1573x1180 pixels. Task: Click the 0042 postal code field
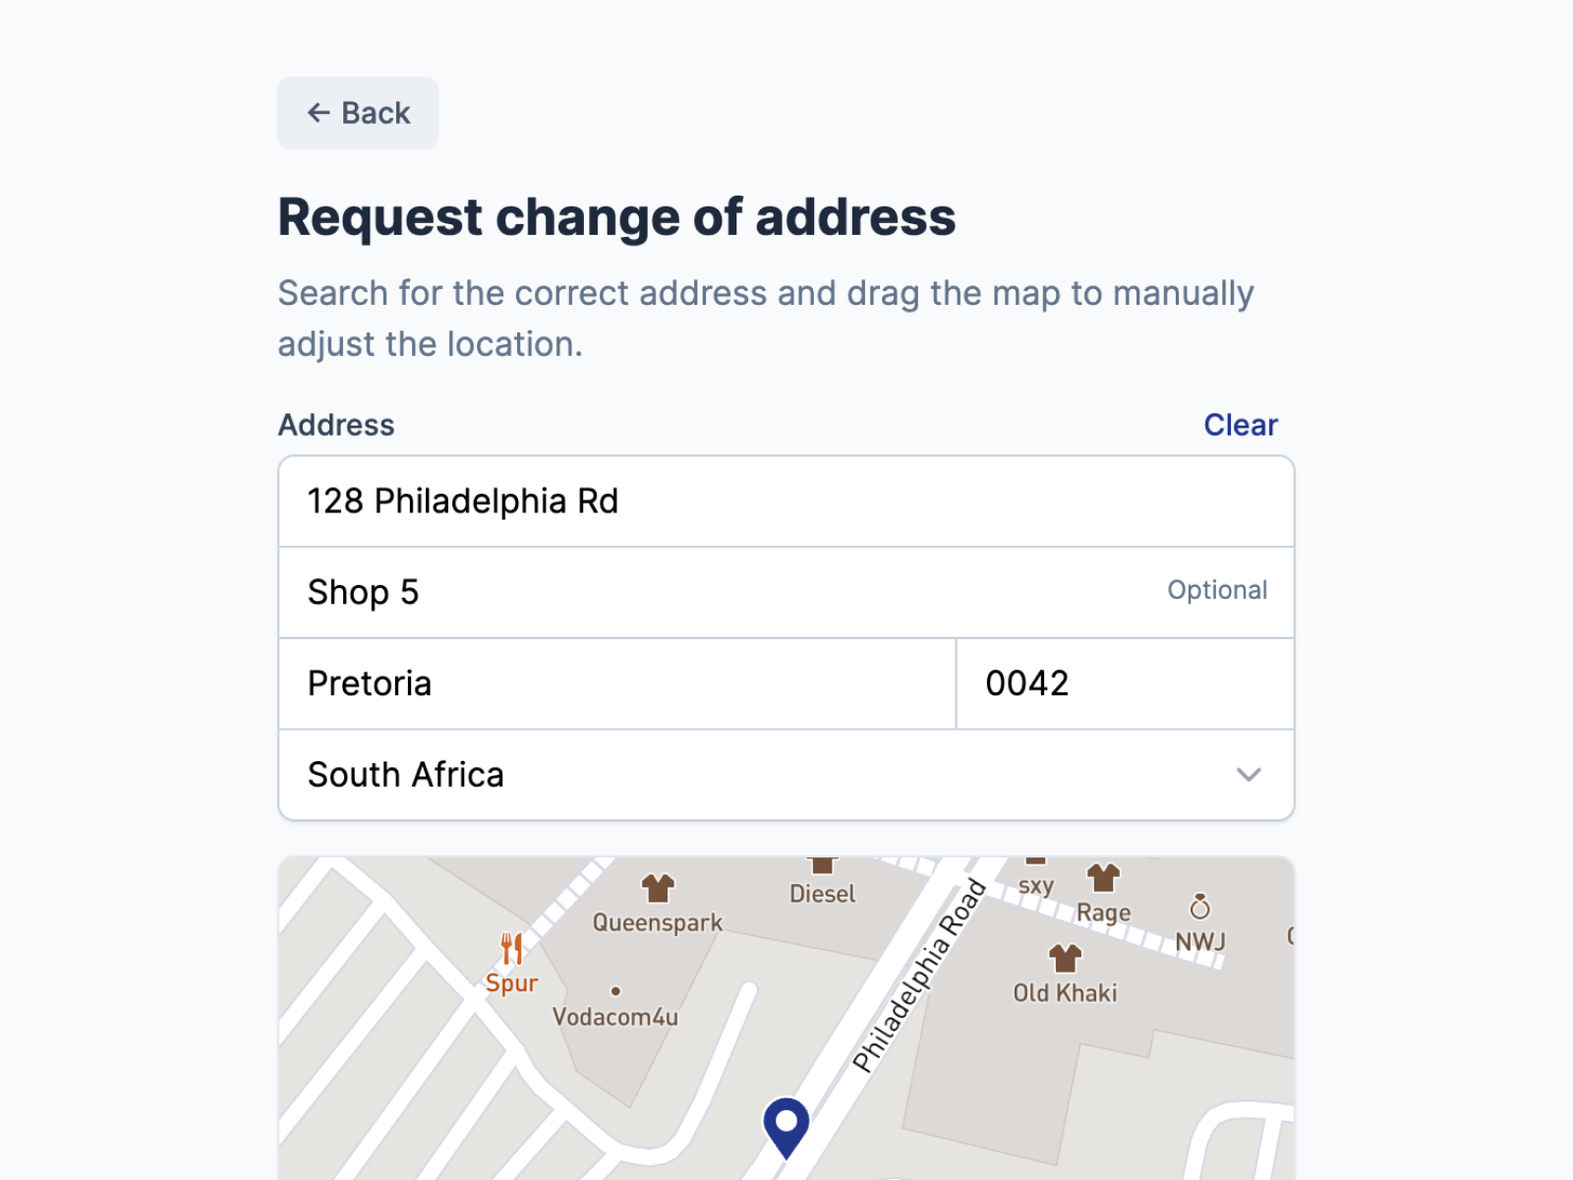[1125, 684]
